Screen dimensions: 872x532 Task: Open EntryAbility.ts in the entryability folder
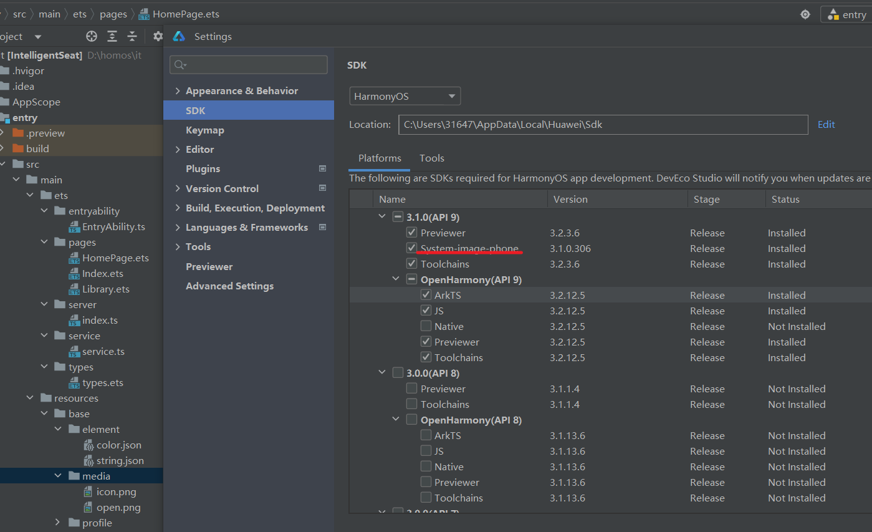coord(113,226)
